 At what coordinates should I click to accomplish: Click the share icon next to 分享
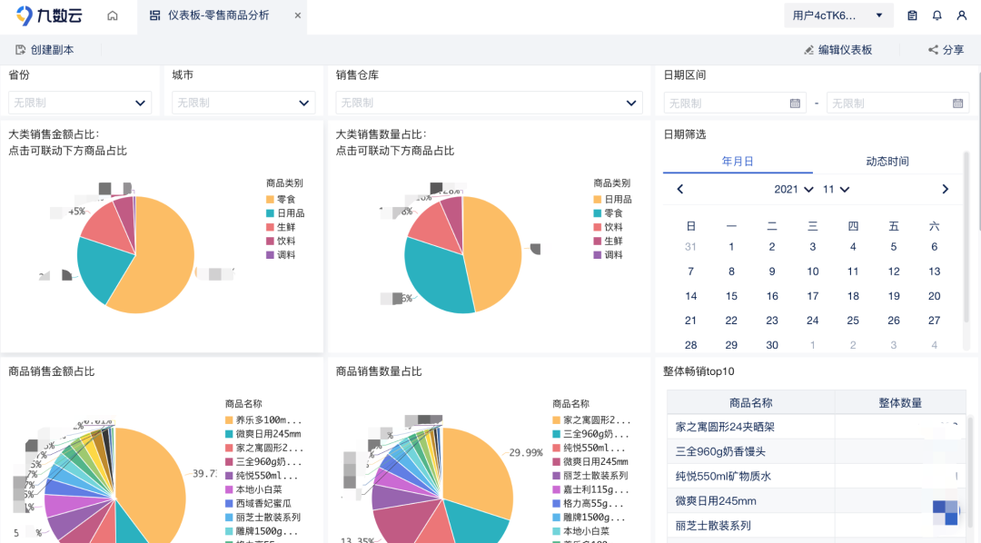click(934, 50)
